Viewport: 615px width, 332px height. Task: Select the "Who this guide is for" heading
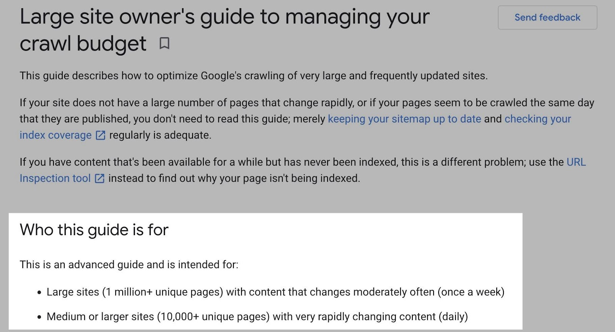tap(94, 230)
